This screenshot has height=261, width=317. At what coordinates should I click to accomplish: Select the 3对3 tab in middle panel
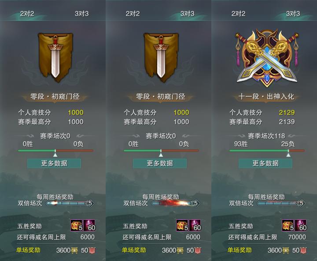187,14
